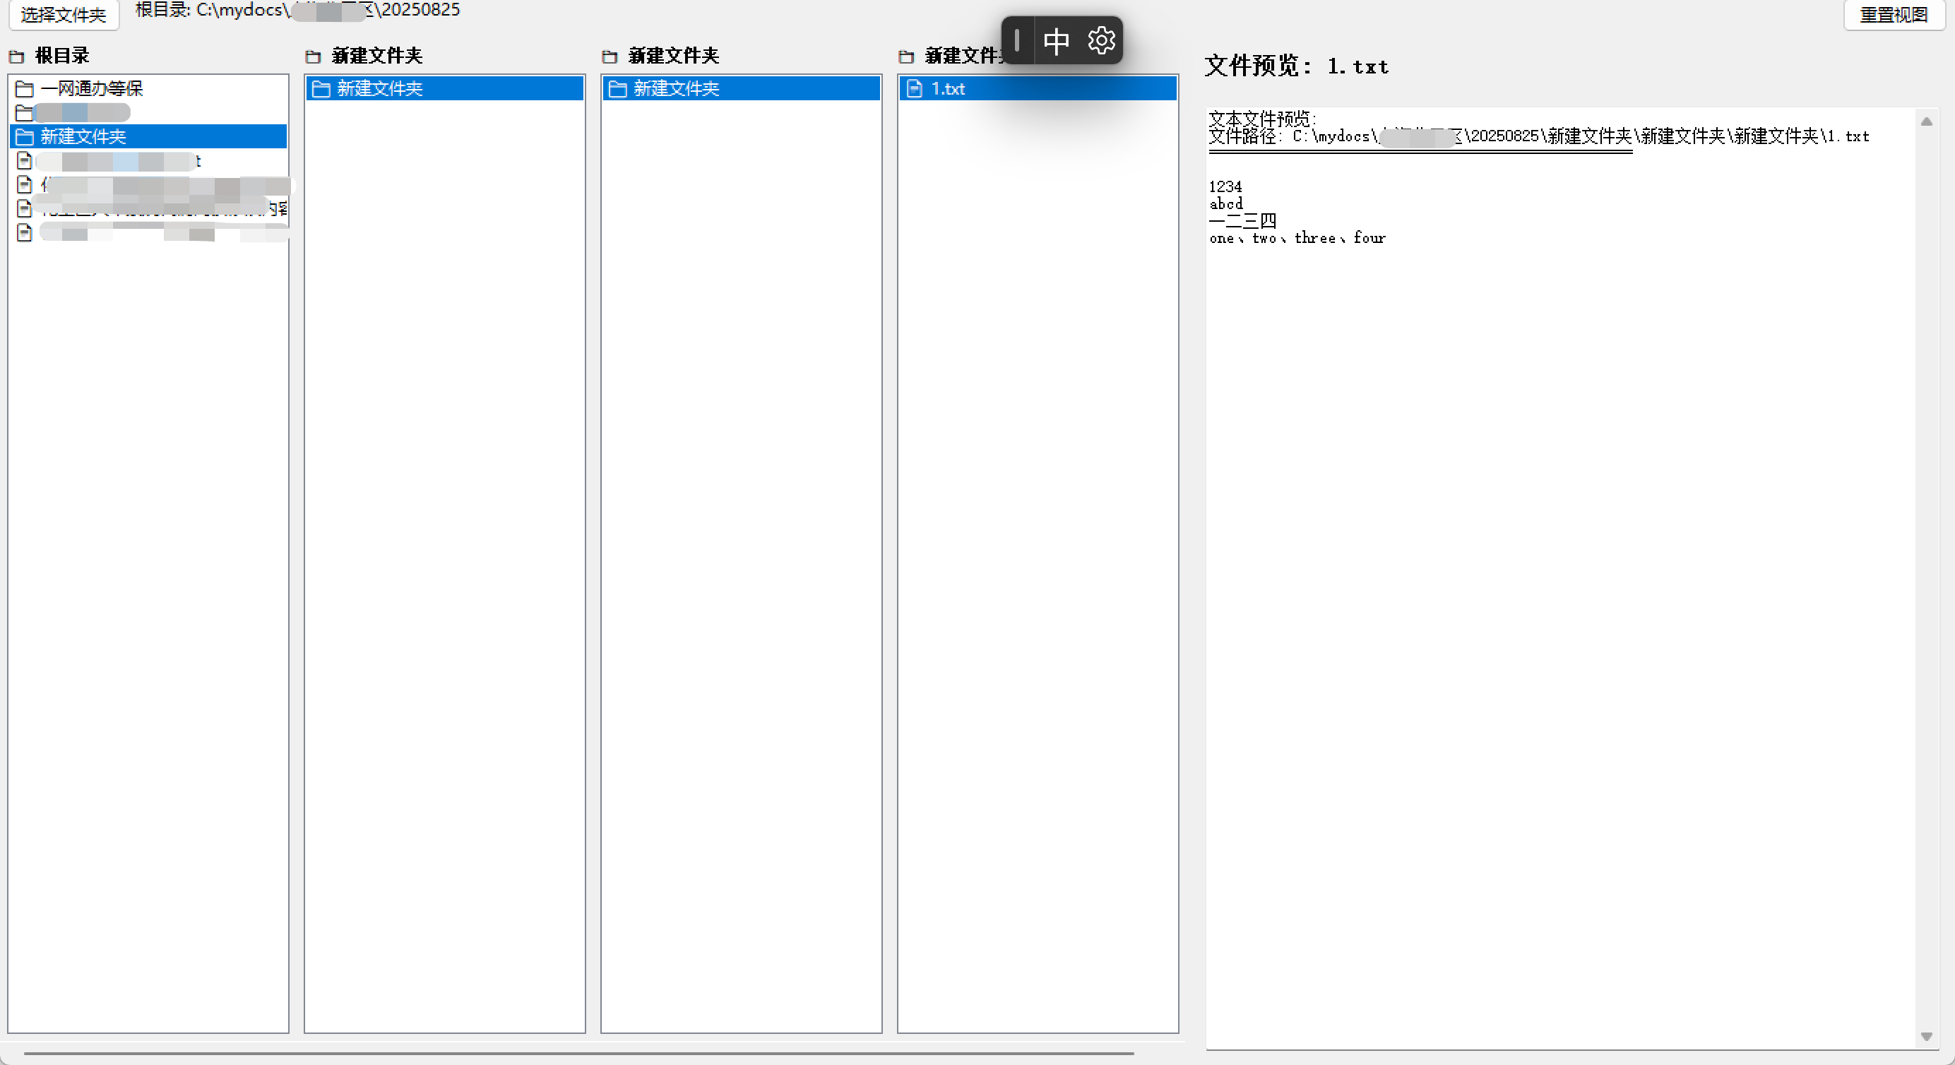Viewport: 1955px width, 1065px height.
Task: Click the selected 新建文件夹 folder icon in the root list
Action: point(24,136)
